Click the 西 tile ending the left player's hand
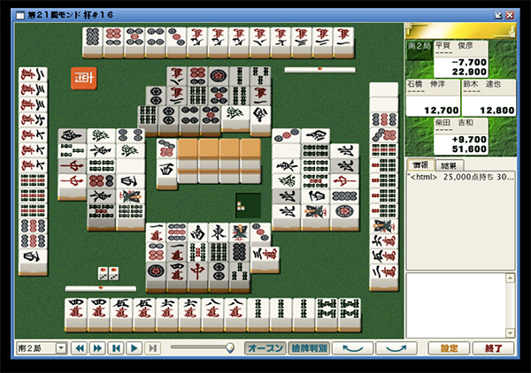 pyautogui.click(x=33, y=261)
